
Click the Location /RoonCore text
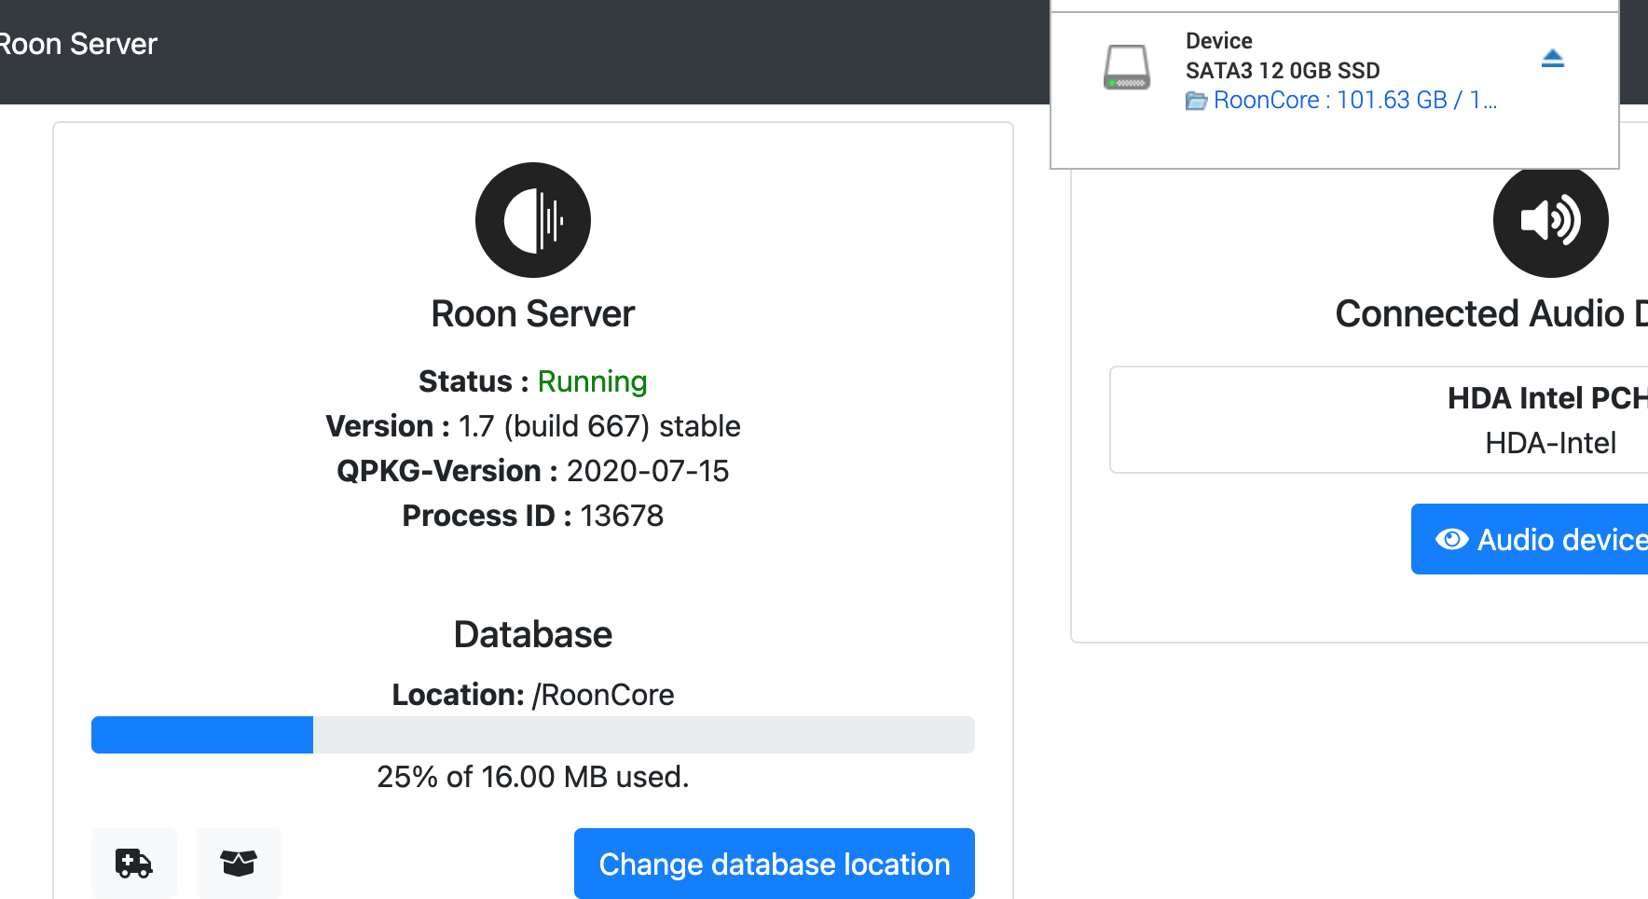533,695
